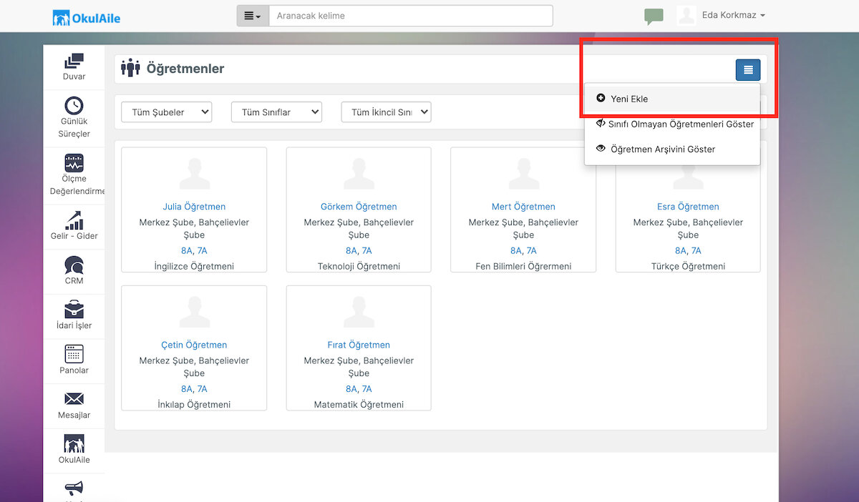Open Esra Öğretmen's profile link
The width and height of the screenshot is (859, 502).
click(688, 207)
